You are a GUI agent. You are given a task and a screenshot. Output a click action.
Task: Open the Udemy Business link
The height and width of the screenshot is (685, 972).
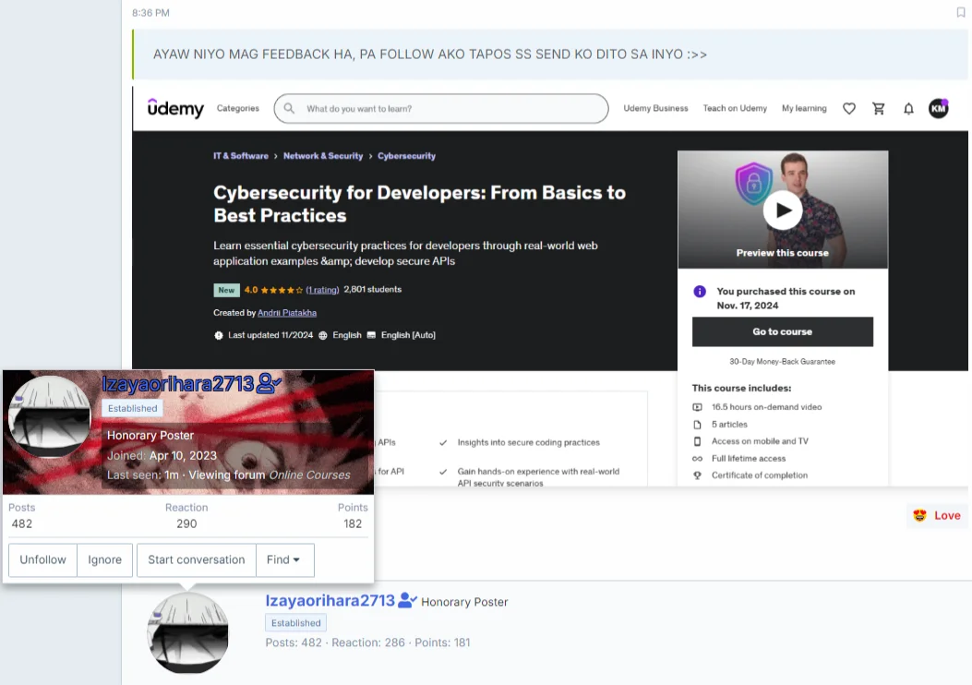click(x=655, y=108)
